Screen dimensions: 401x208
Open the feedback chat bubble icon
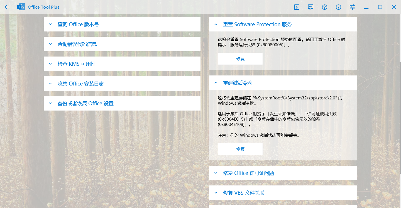tap(310, 7)
